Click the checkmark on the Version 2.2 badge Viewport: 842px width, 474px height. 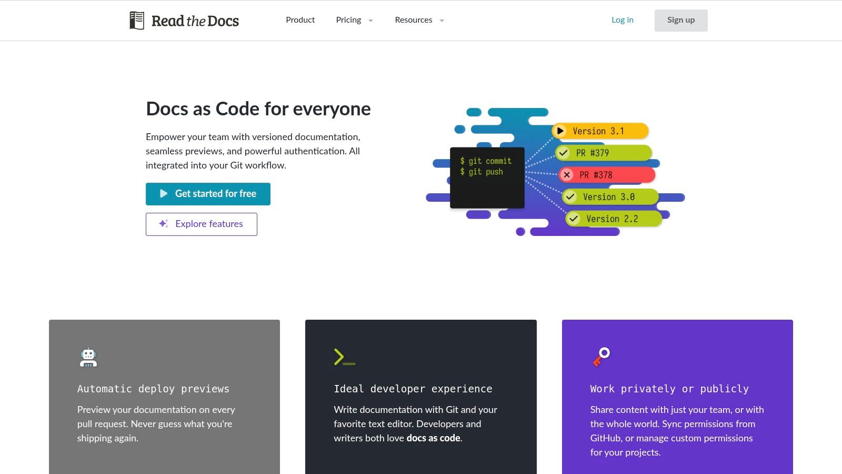pyautogui.click(x=574, y=218)
